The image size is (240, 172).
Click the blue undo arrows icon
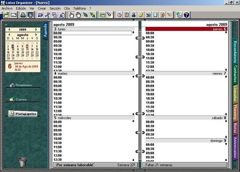click(x=40, y=15)
